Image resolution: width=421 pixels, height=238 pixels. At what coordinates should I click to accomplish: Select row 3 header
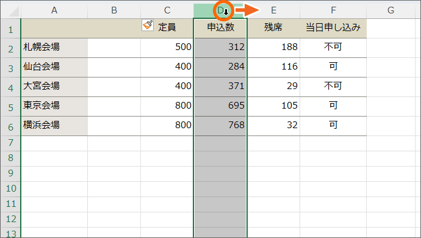(x=11, y=68)
